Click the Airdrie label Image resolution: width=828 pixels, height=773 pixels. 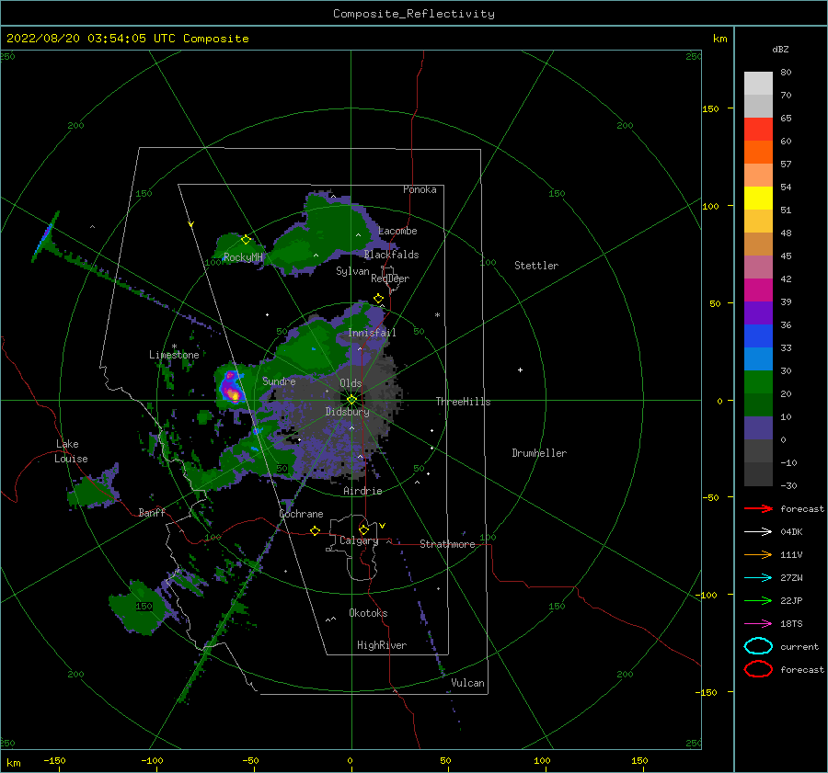(x=362, y=491)
